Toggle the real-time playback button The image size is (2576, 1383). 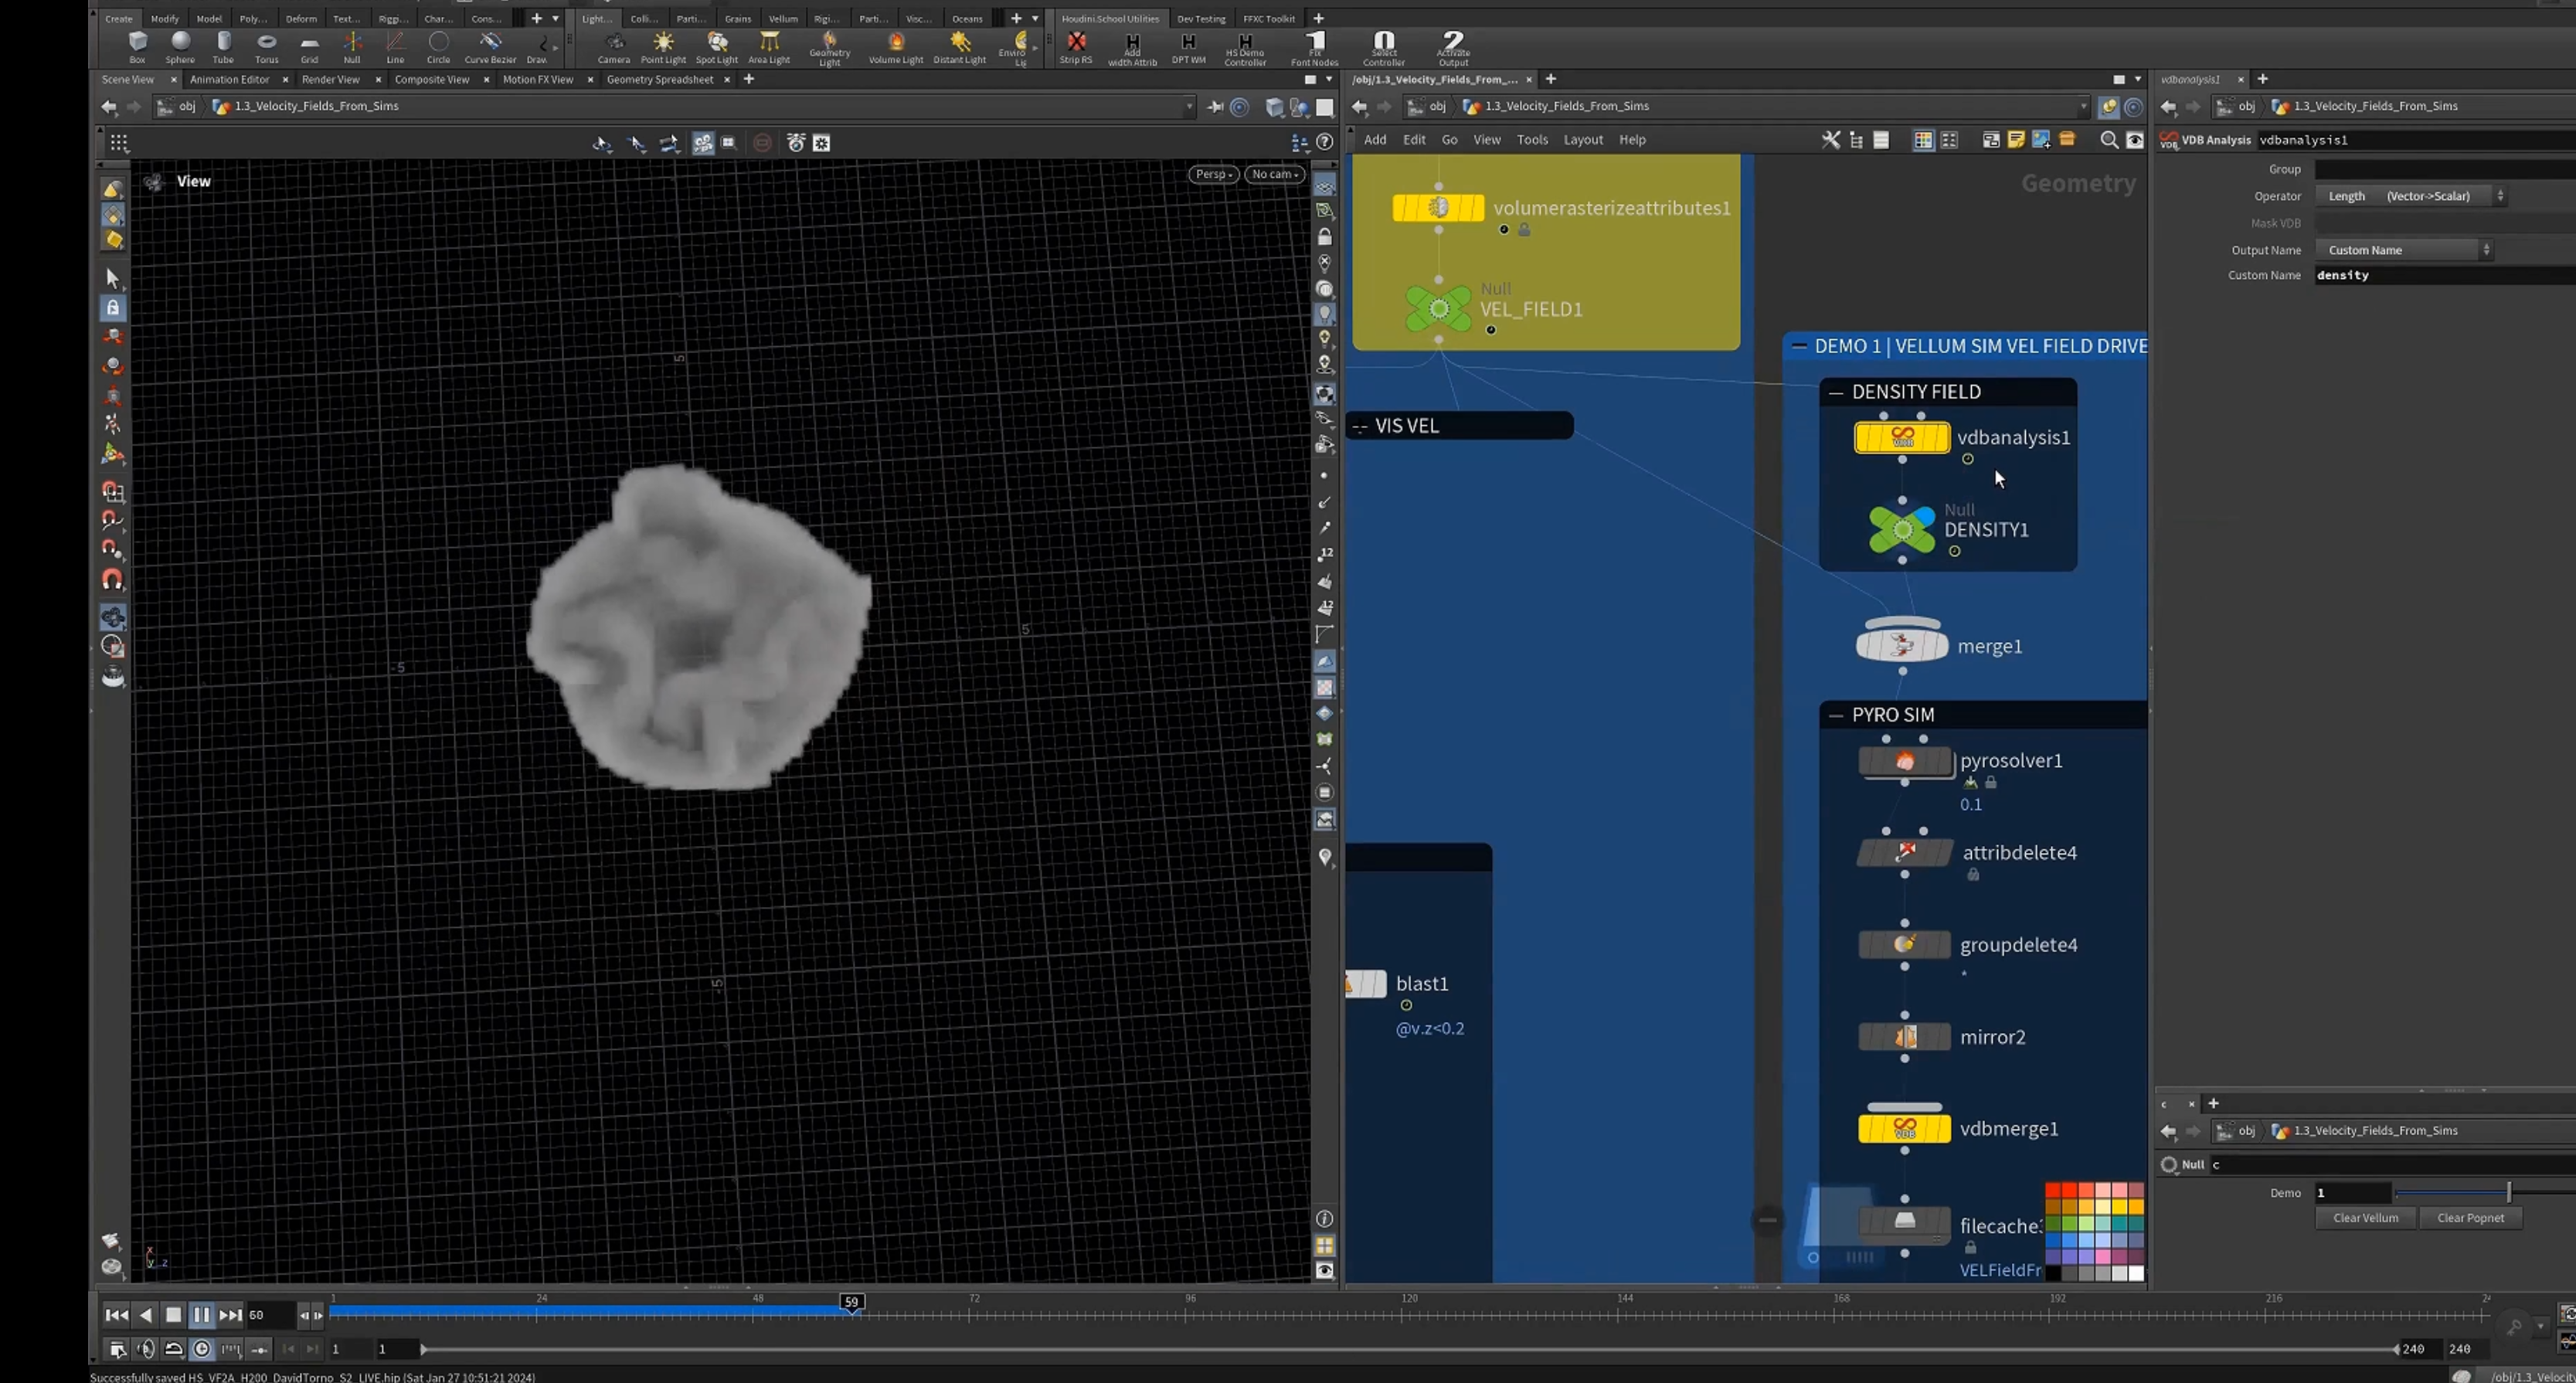[202, 1349]
